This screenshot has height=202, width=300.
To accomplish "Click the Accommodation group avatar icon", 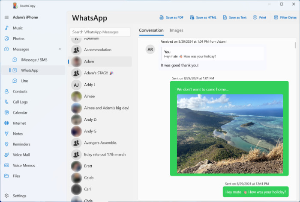I will 76,50.
